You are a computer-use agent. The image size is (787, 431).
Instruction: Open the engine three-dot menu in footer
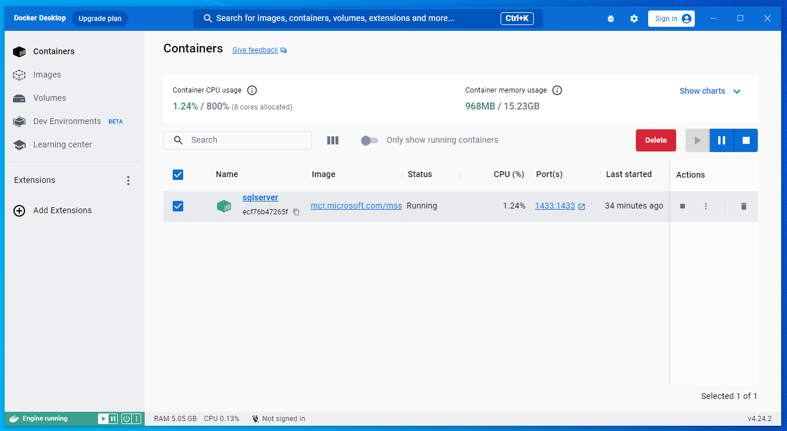point(137,419)
